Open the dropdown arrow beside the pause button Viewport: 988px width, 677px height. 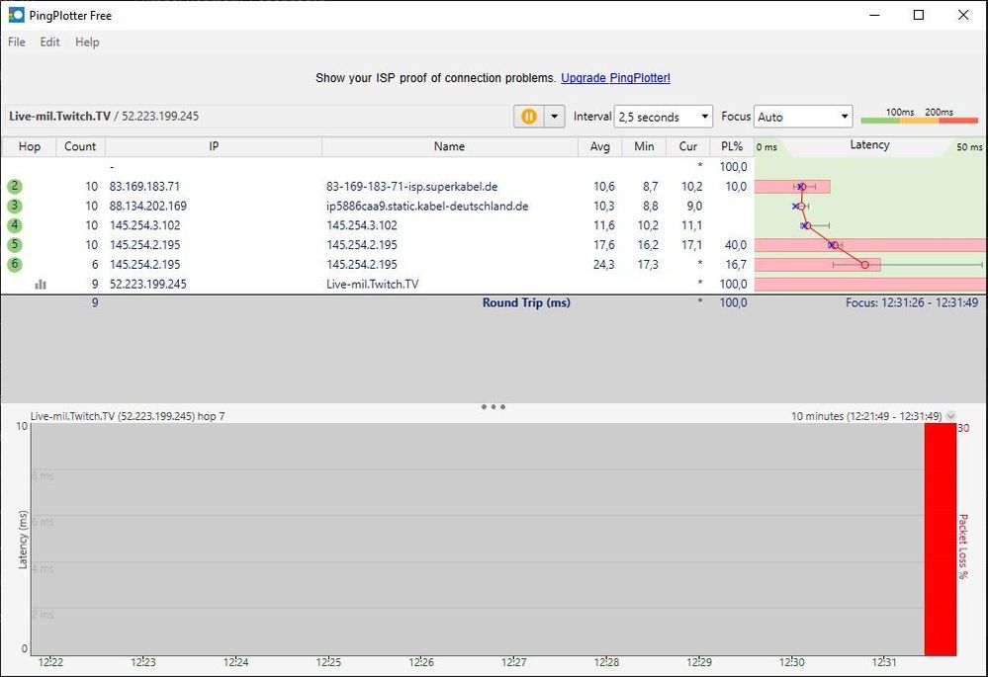coord(555,117)
